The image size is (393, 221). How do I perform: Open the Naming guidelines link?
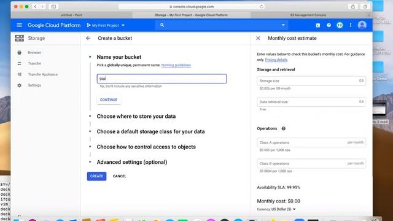176,65
